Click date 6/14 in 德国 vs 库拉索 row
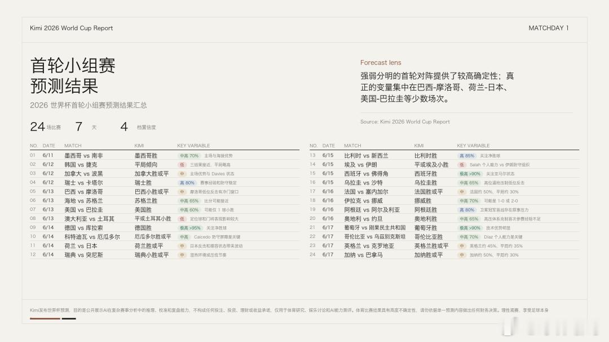 (48, 228)
